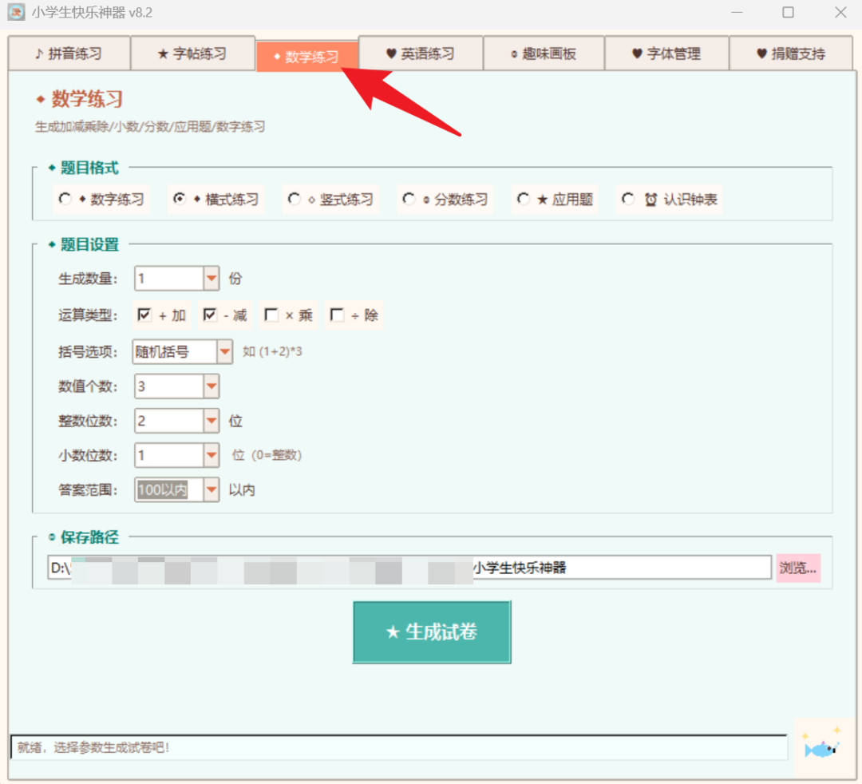Click the 浏览... button
862x784 pixels.
[798, 568]
